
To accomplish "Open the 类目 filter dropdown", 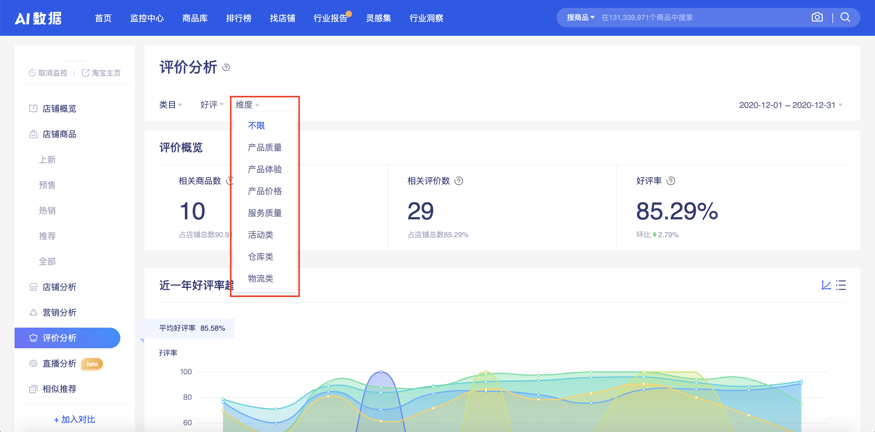I will point(171,105).
